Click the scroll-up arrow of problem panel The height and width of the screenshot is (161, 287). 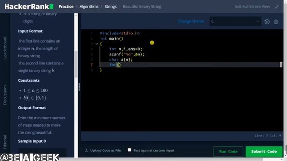(76, 15)
